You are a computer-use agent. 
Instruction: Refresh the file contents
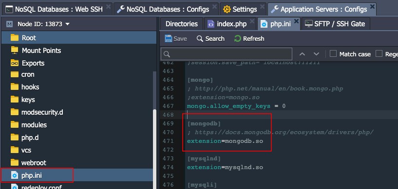point(249,38)
